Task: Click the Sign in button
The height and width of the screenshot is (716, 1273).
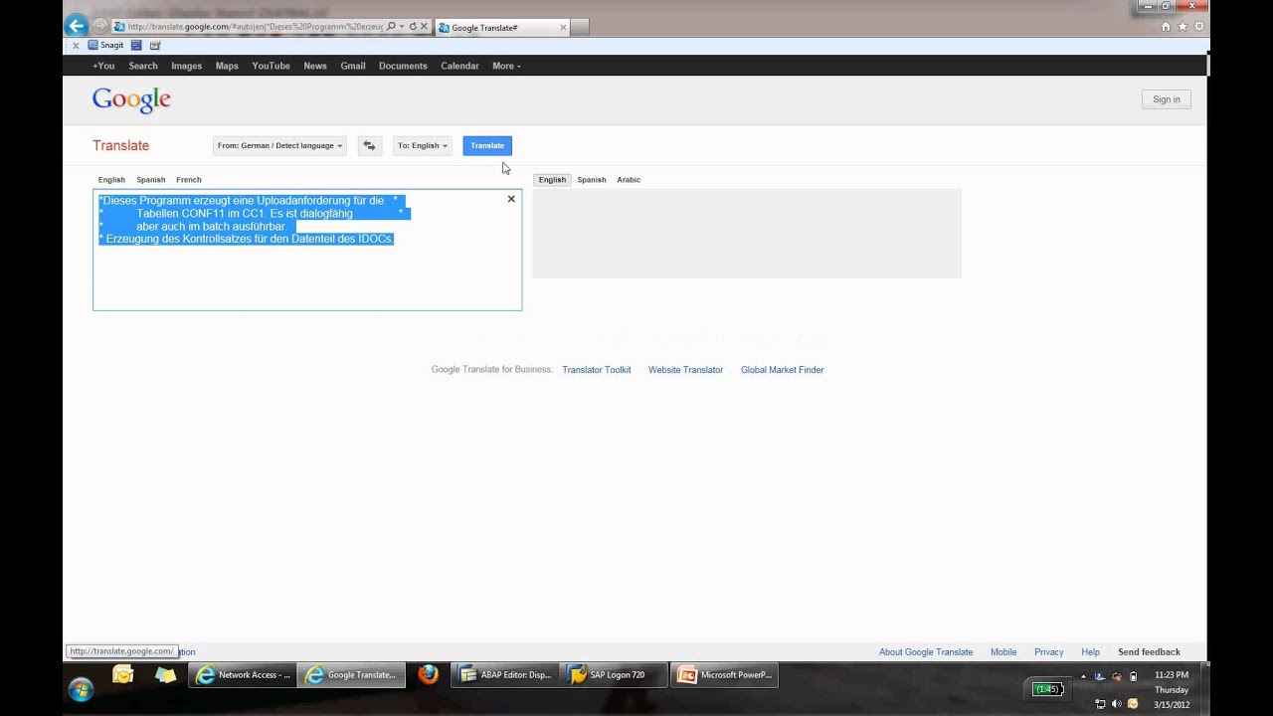Action: [x=1167, y=99]
